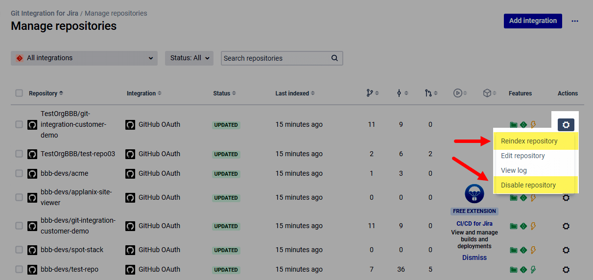Click the CI/CD for Jira parachute icon

pos(474,194)
